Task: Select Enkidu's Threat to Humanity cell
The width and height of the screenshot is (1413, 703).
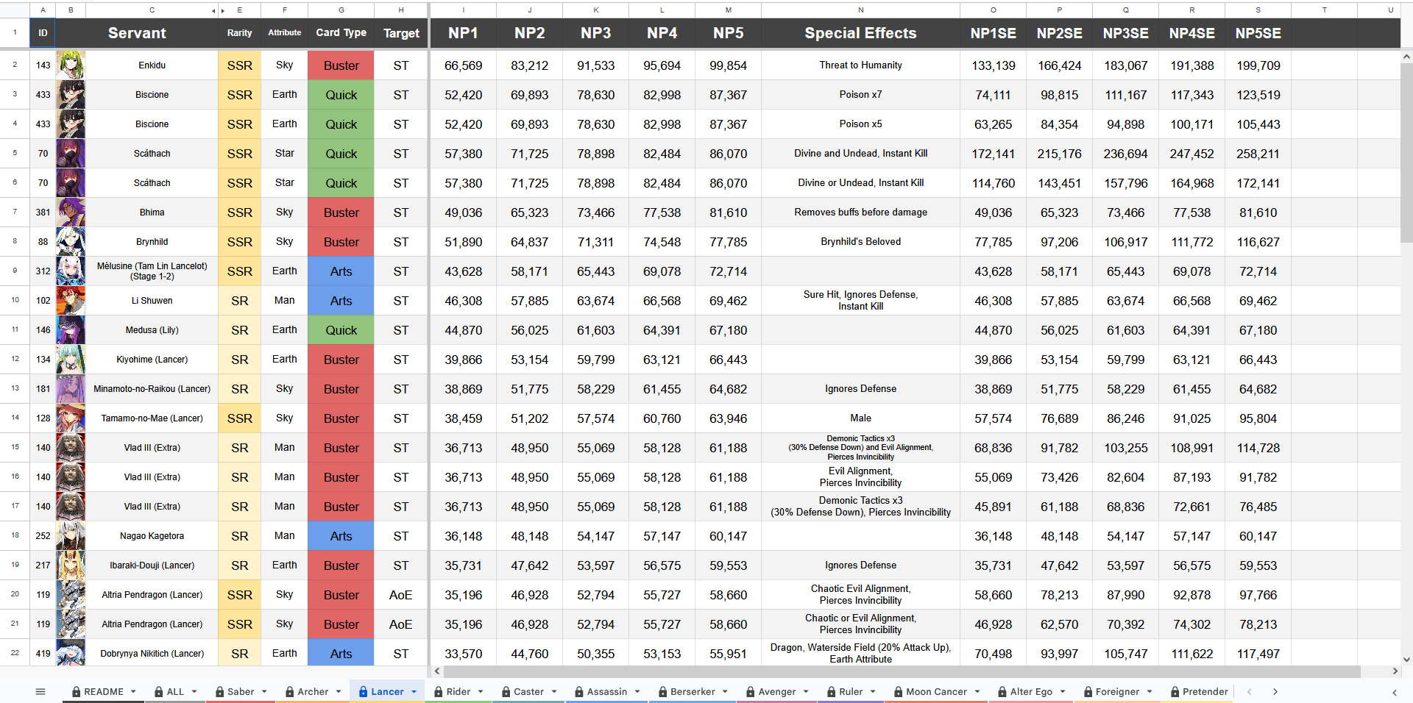Action: 861,65
